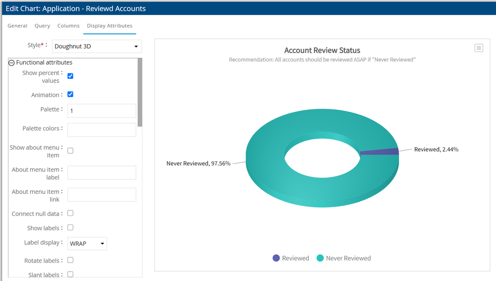Screen dimensions: 496x281
Task: Disable the Animation checkbox
Action: (71, 94)
